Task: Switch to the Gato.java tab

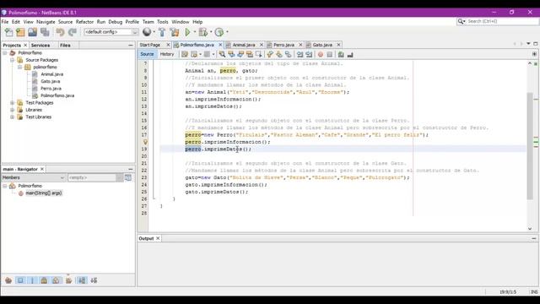Action: pyautogui.click(x=322, y=45)
